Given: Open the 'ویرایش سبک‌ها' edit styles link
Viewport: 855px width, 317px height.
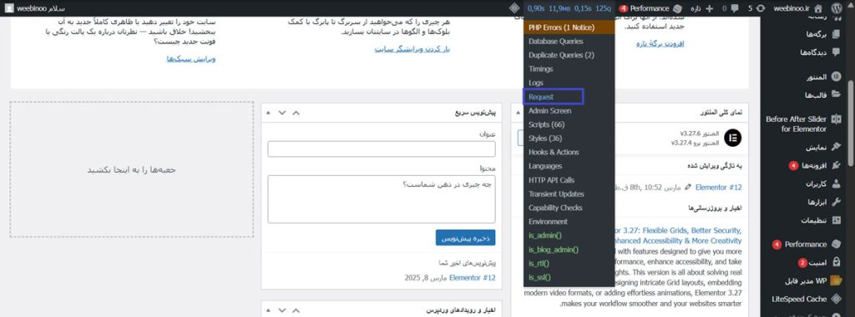Looking at the screenshot, I should point(191,58).
